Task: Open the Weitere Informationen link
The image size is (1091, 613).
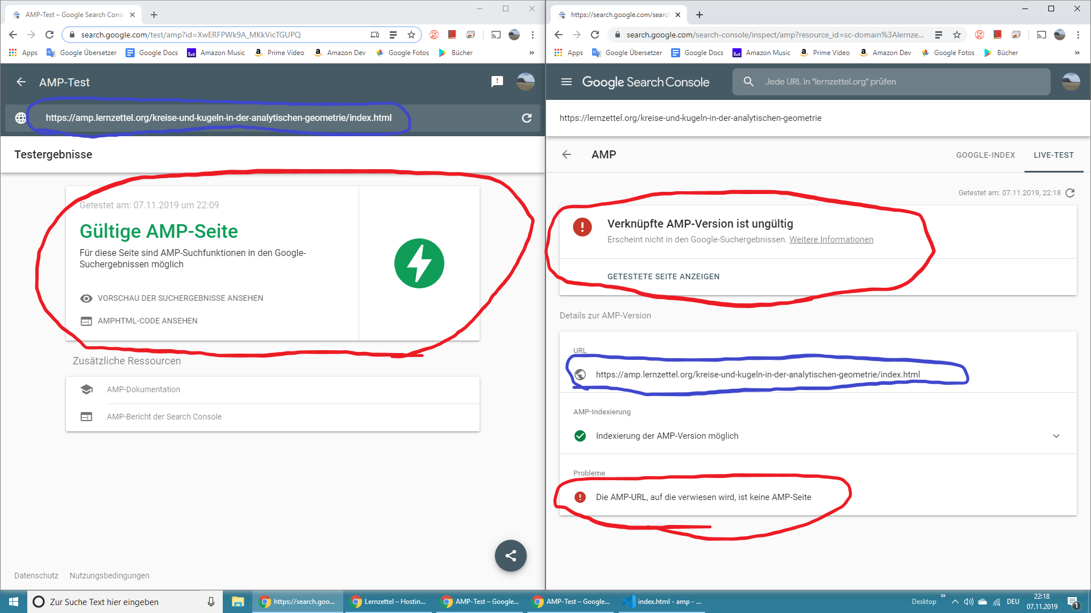Action: click(x=831, y=240)
